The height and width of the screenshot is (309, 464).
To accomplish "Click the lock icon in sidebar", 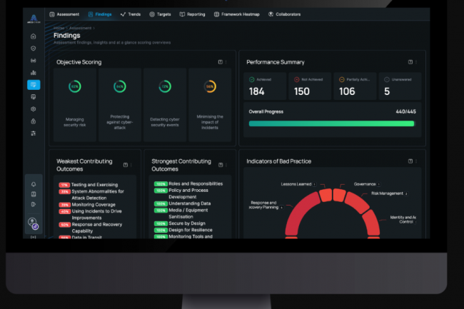I will coord(34,121).
